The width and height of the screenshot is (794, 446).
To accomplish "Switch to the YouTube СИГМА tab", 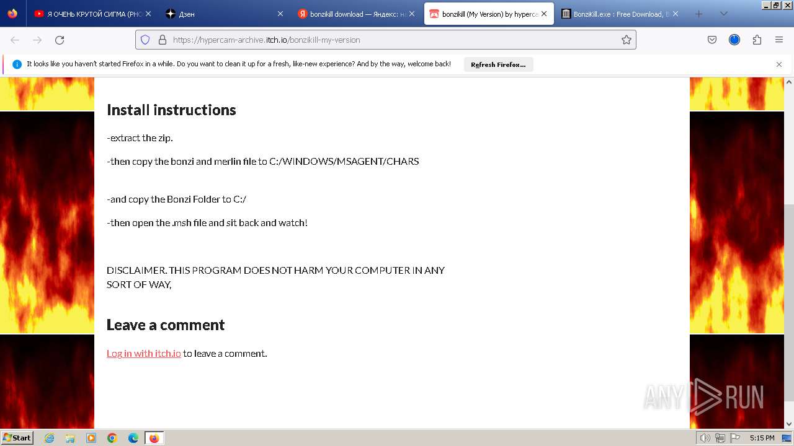I will (92, 14).
